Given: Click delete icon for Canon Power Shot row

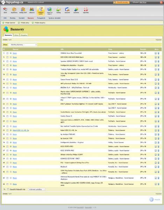Looking at the screenshot, I should (x=158, y=79).
